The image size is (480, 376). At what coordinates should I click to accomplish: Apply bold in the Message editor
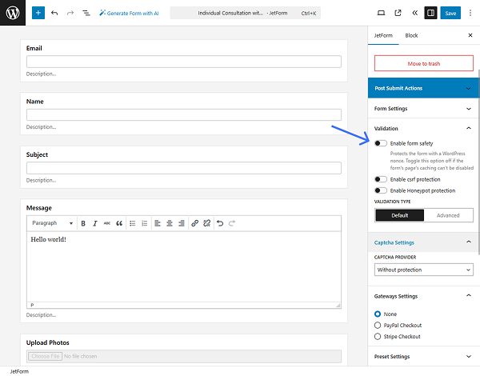(83, 223)
